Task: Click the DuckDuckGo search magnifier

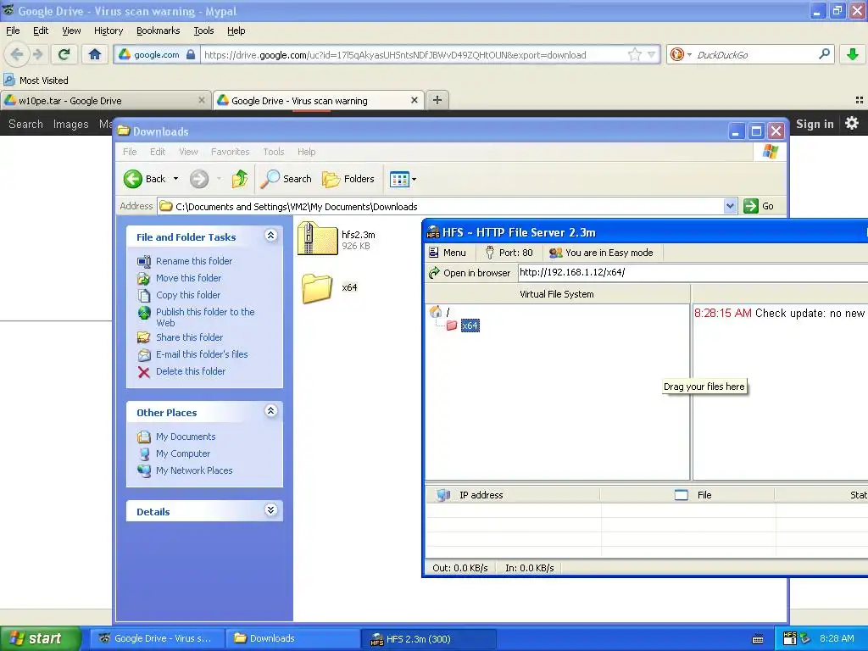Action: coord(824,54)
